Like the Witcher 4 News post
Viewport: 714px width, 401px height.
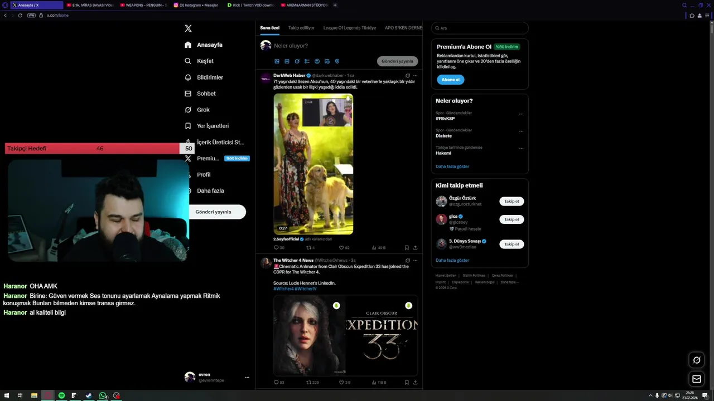pos(345,383)
